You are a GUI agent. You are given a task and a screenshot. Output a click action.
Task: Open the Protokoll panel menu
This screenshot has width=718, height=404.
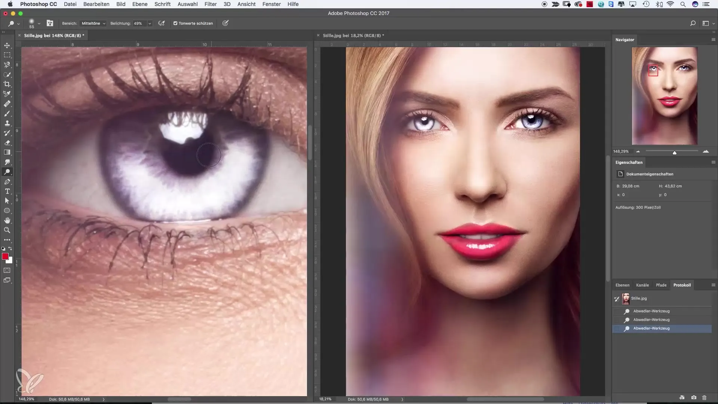click(x=713, y=285)
